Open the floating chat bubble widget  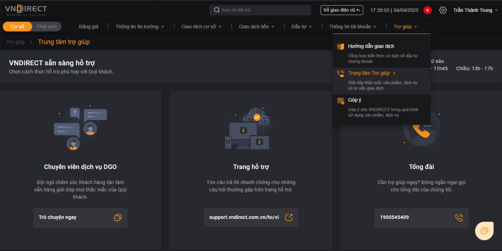pos(485,231)
